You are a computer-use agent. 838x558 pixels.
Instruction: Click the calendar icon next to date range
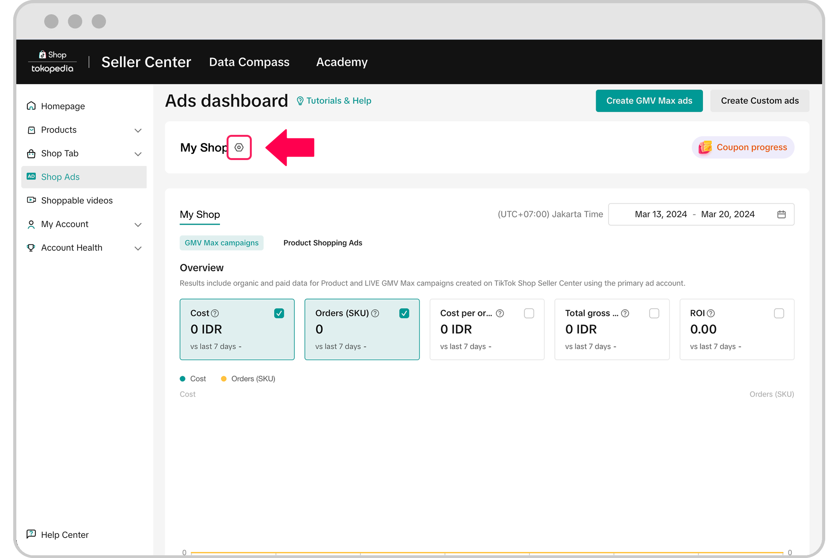tap(781, 214)
